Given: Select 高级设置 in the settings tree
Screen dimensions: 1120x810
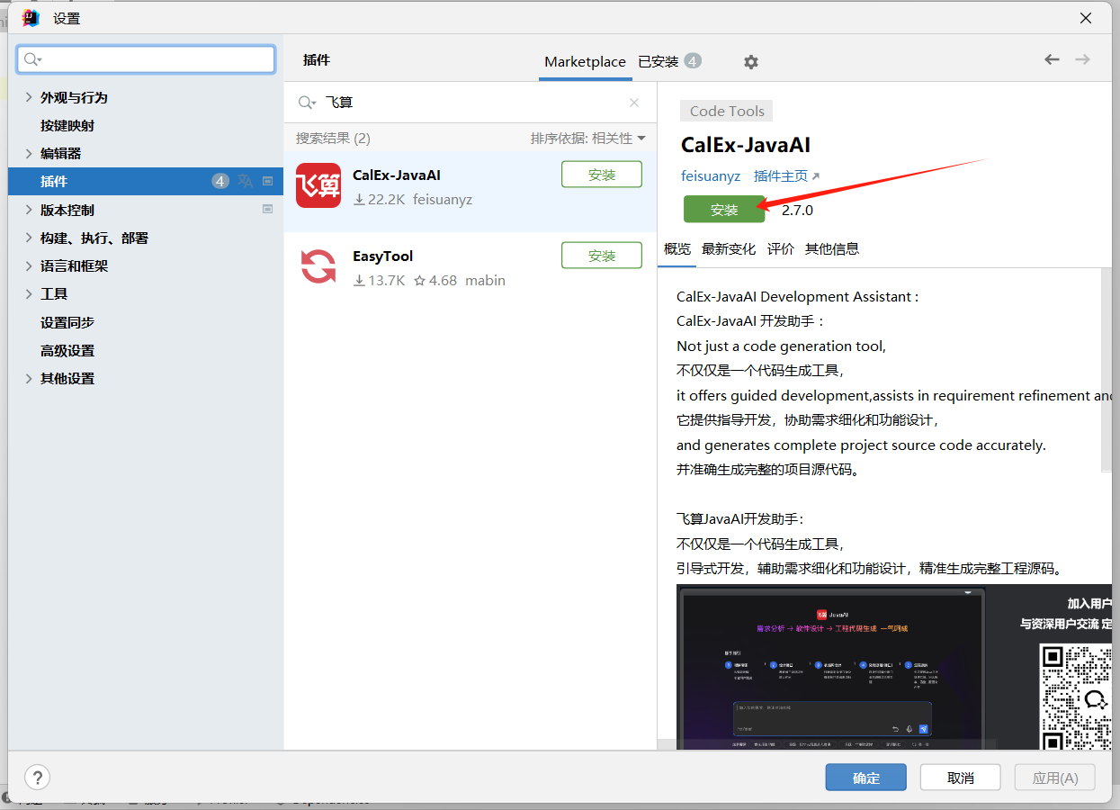Looking at the screenshot, I should tap(67, 350).
